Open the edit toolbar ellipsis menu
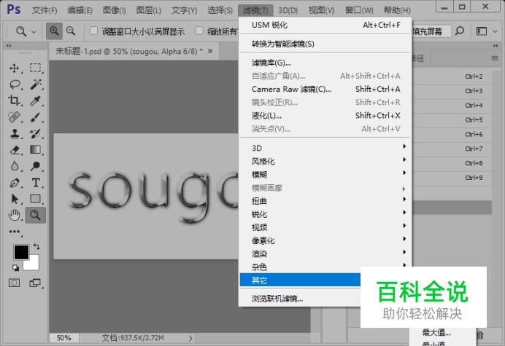 point(15,232)
